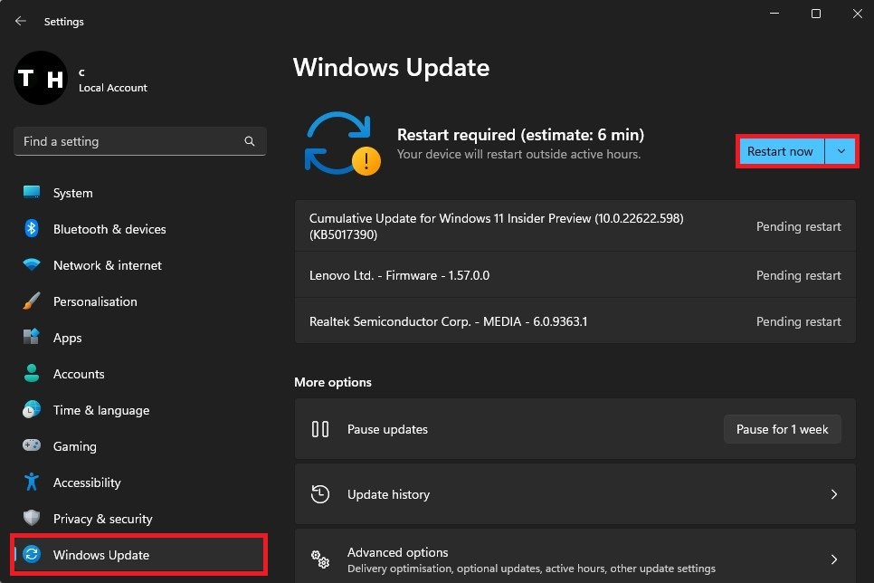Click the Pause for 1 week button
This screenshot has width=874, height=583.
[x=782, y=429]
